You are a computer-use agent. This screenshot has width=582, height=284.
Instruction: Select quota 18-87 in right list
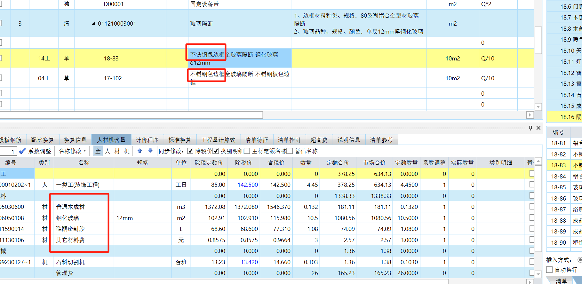coord(564,209)
